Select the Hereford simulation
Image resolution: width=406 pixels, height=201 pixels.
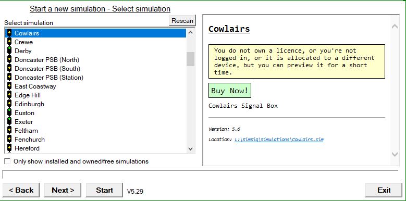coord(95,148)
